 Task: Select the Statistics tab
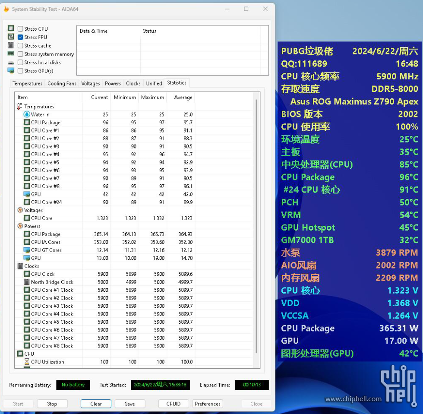point(177,82)
